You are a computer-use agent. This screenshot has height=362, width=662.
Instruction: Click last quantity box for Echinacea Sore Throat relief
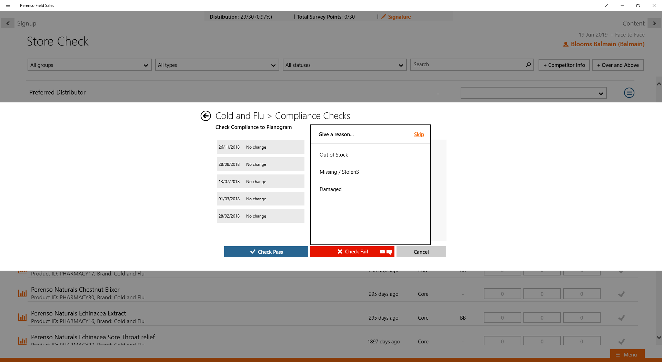[x=582, y=341]
